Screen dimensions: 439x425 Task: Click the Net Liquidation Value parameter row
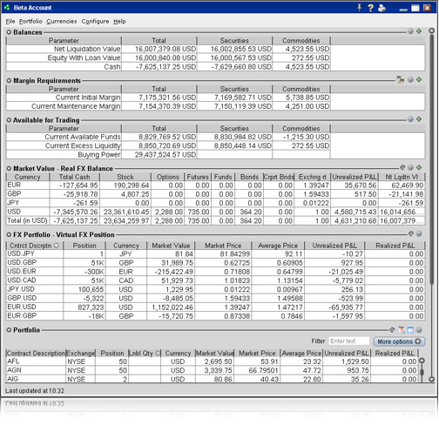[x=168, y=49]
